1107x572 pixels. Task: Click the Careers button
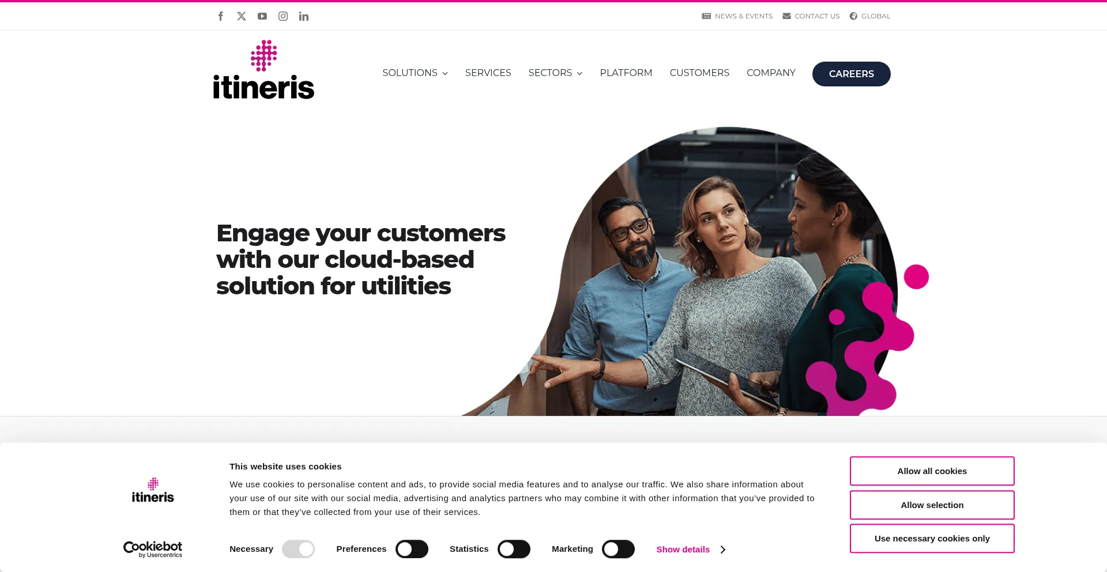pos(851,74)
